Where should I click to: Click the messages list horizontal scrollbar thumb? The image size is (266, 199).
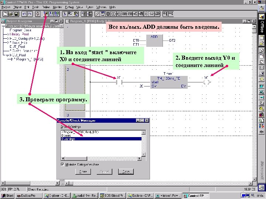pos(76,158)
